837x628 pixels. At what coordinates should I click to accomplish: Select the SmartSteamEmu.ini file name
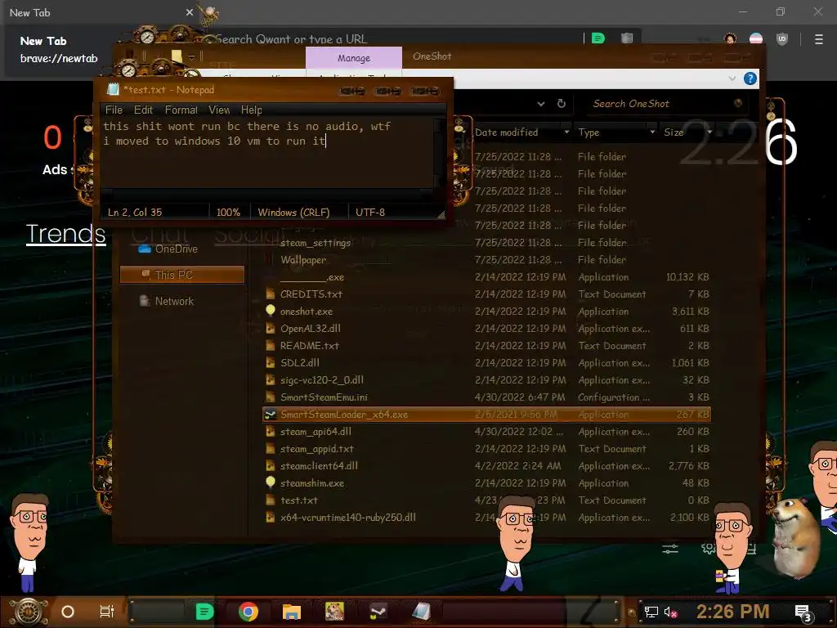pyautogui.click(x=324, y=397)
